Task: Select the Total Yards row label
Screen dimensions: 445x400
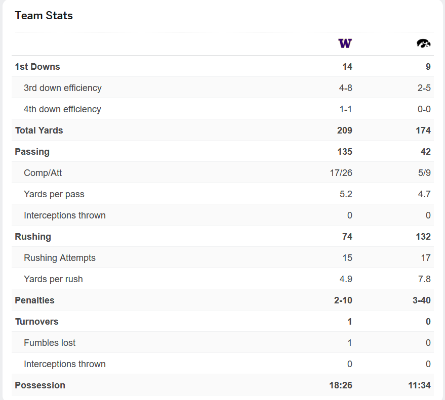Action: [39, 130]
